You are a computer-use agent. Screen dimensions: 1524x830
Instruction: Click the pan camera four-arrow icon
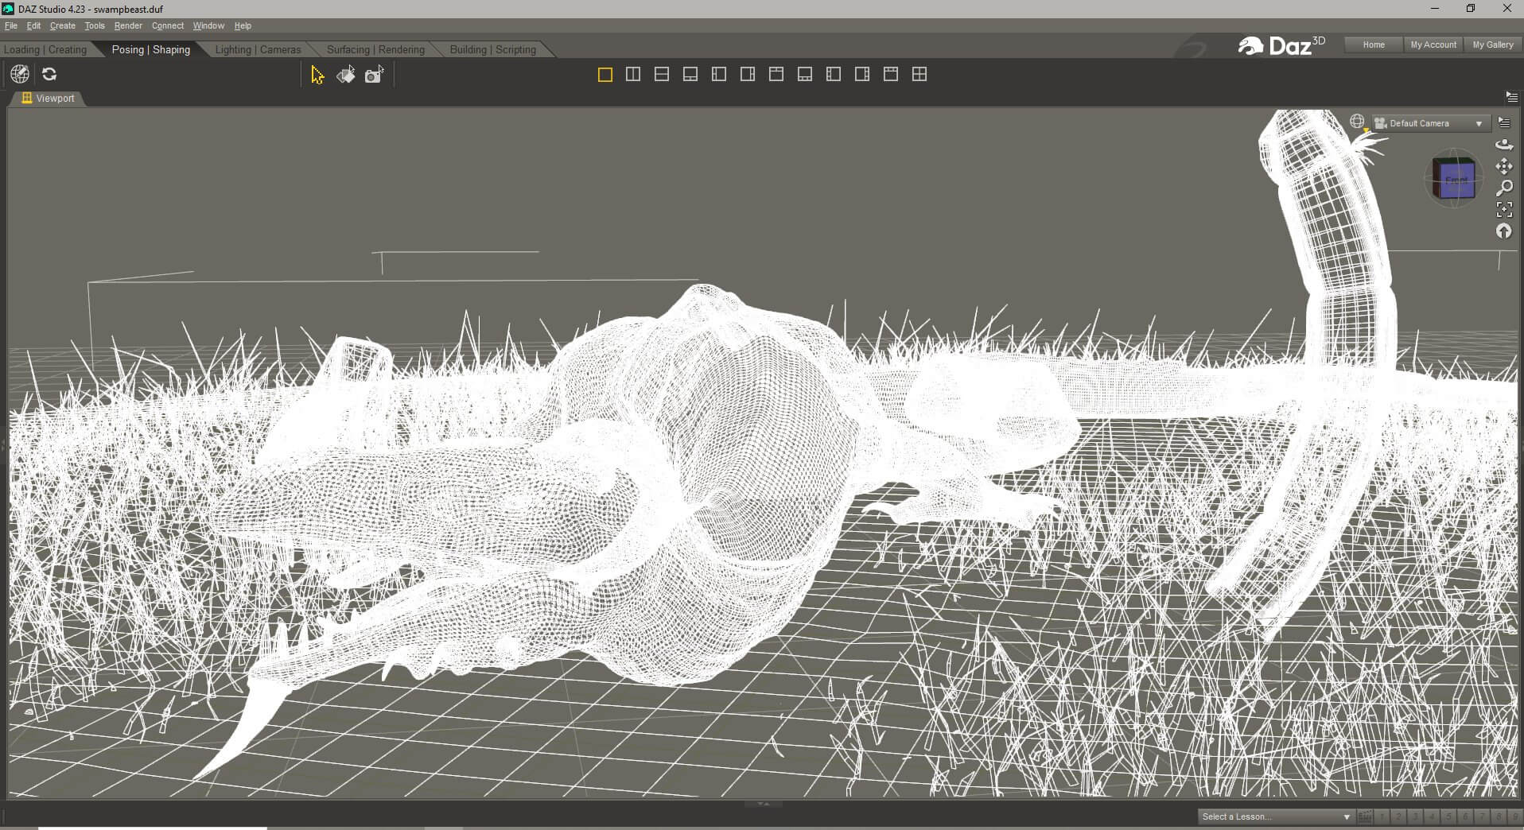pos(1504,166)
